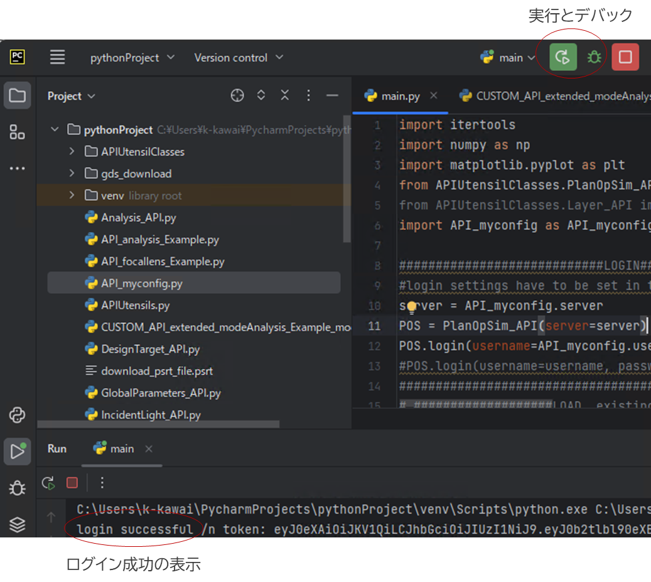Screen dimensions: 651x582
Task: Collapse the pythonProject root folder
Action: pos(55,129)
